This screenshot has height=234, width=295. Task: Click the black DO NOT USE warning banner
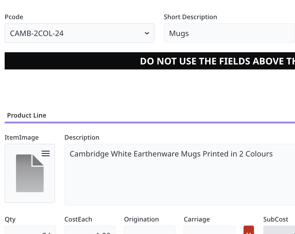150,61
